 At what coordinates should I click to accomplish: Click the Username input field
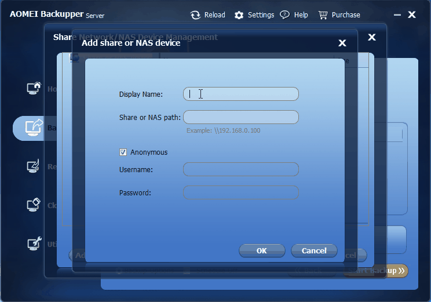click(241, 169)
